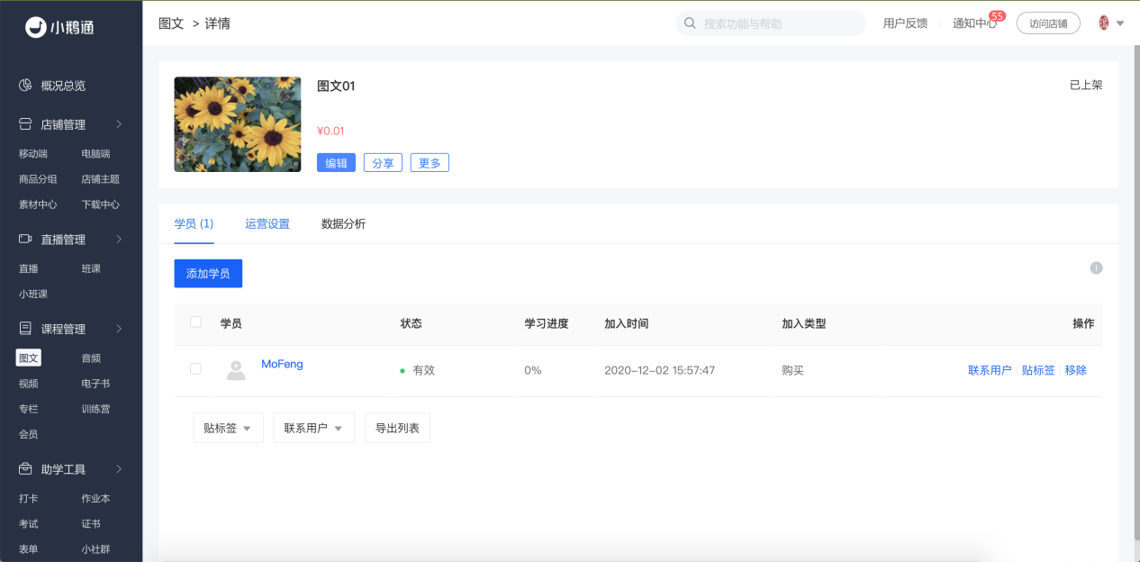Open 专栏 in the sidebar

click(29, 408)
